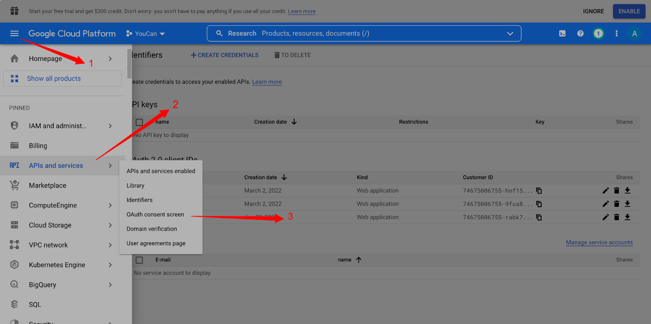Delete the 9fua8 OAuth client
This screenshot has height=324, width=651.
[616, 204]
